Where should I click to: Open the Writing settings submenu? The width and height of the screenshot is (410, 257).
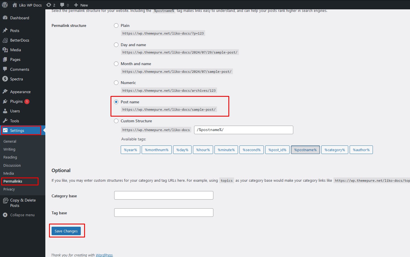(x=9, y=149)
